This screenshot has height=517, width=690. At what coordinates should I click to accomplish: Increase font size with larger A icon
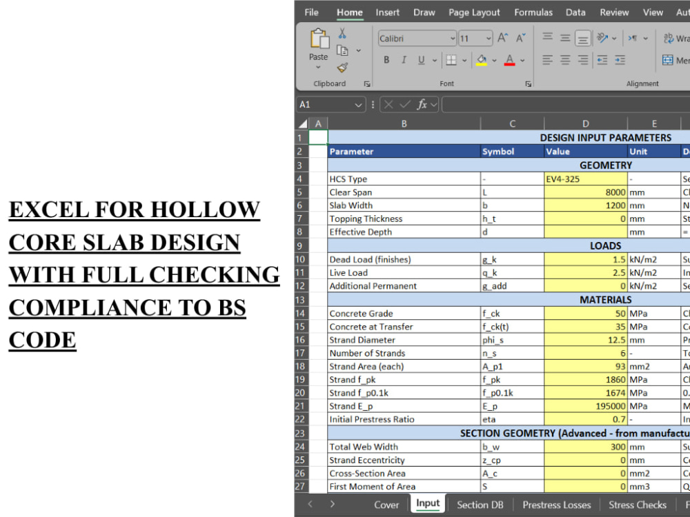pyautogui.click(x=503, y=38)
